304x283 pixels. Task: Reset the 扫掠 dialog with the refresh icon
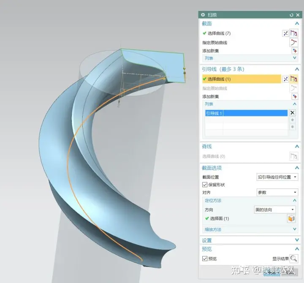pos(291,15)
